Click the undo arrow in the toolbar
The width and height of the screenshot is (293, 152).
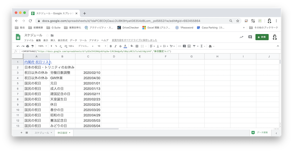point(18,46)
